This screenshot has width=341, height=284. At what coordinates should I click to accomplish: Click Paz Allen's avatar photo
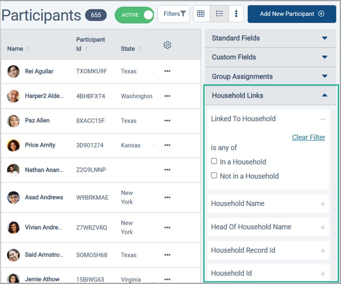coord(13,121)
